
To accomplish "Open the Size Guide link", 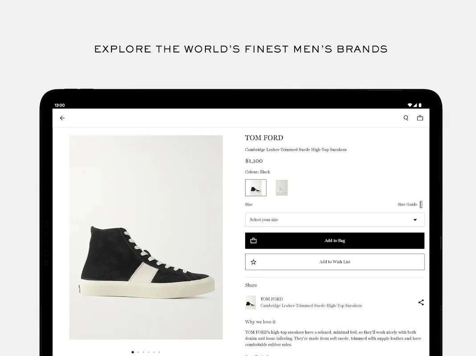I will 407,205.
